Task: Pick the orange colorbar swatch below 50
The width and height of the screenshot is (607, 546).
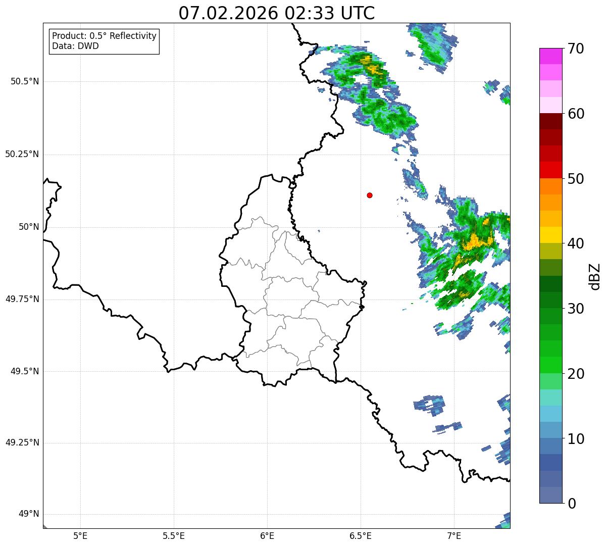Action: click(550, 186)
